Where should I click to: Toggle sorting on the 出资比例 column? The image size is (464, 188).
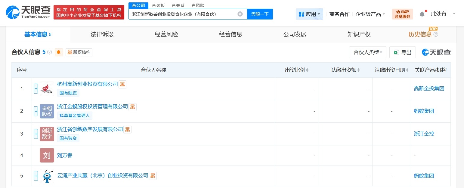click(x=307, y=70)
